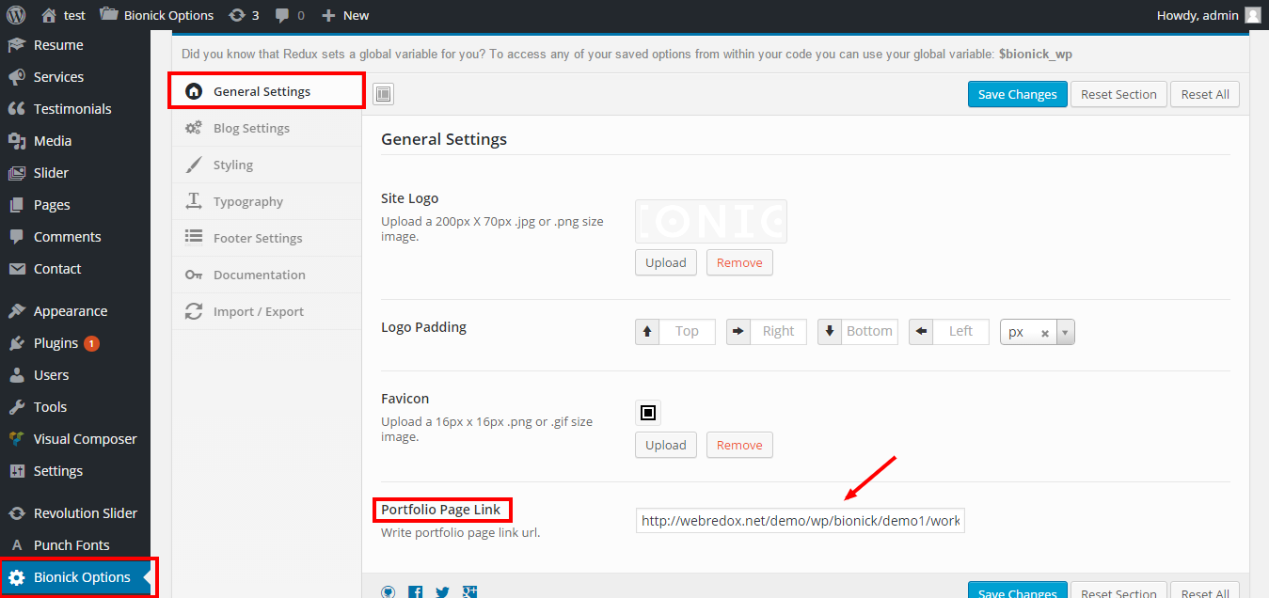The height and width of the screenshot is (598, 1269).
Task: Click the Slider images icon
Action: click(x=17, y=173)
